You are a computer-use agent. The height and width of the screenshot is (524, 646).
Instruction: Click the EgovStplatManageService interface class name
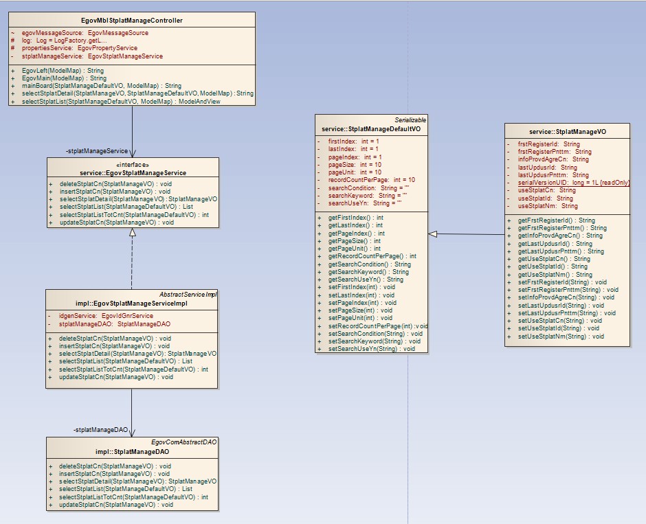[x=133, y=173]
